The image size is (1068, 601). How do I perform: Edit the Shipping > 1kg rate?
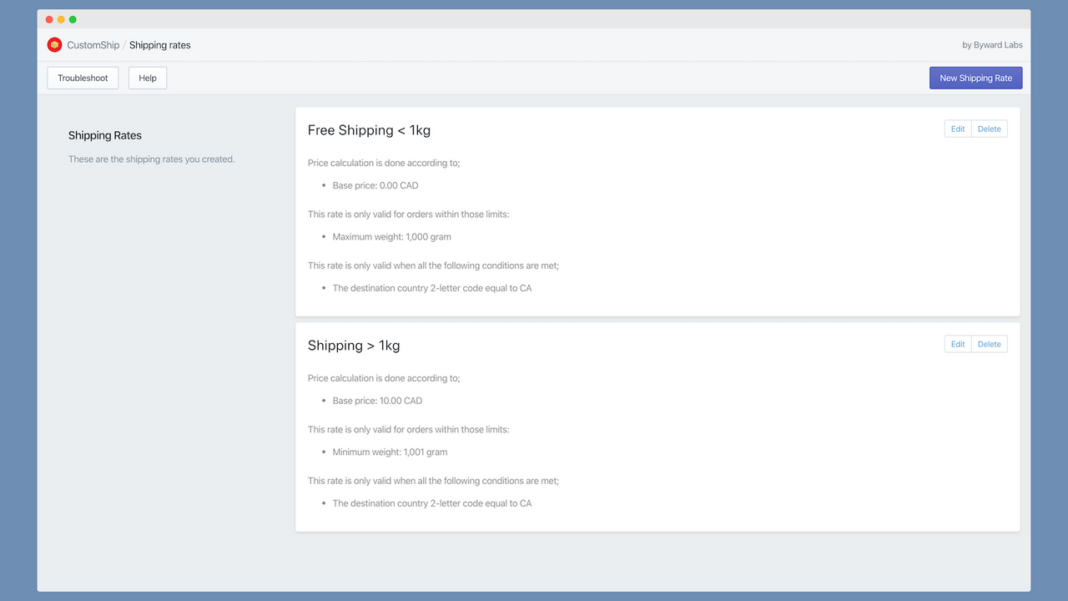coord(958,345)
